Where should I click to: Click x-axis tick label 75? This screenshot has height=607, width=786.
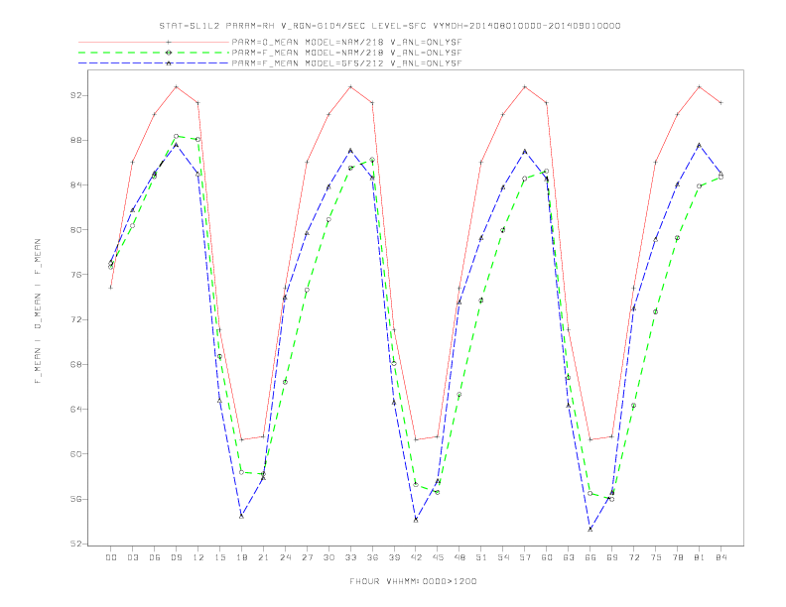(x=656, y=557)
